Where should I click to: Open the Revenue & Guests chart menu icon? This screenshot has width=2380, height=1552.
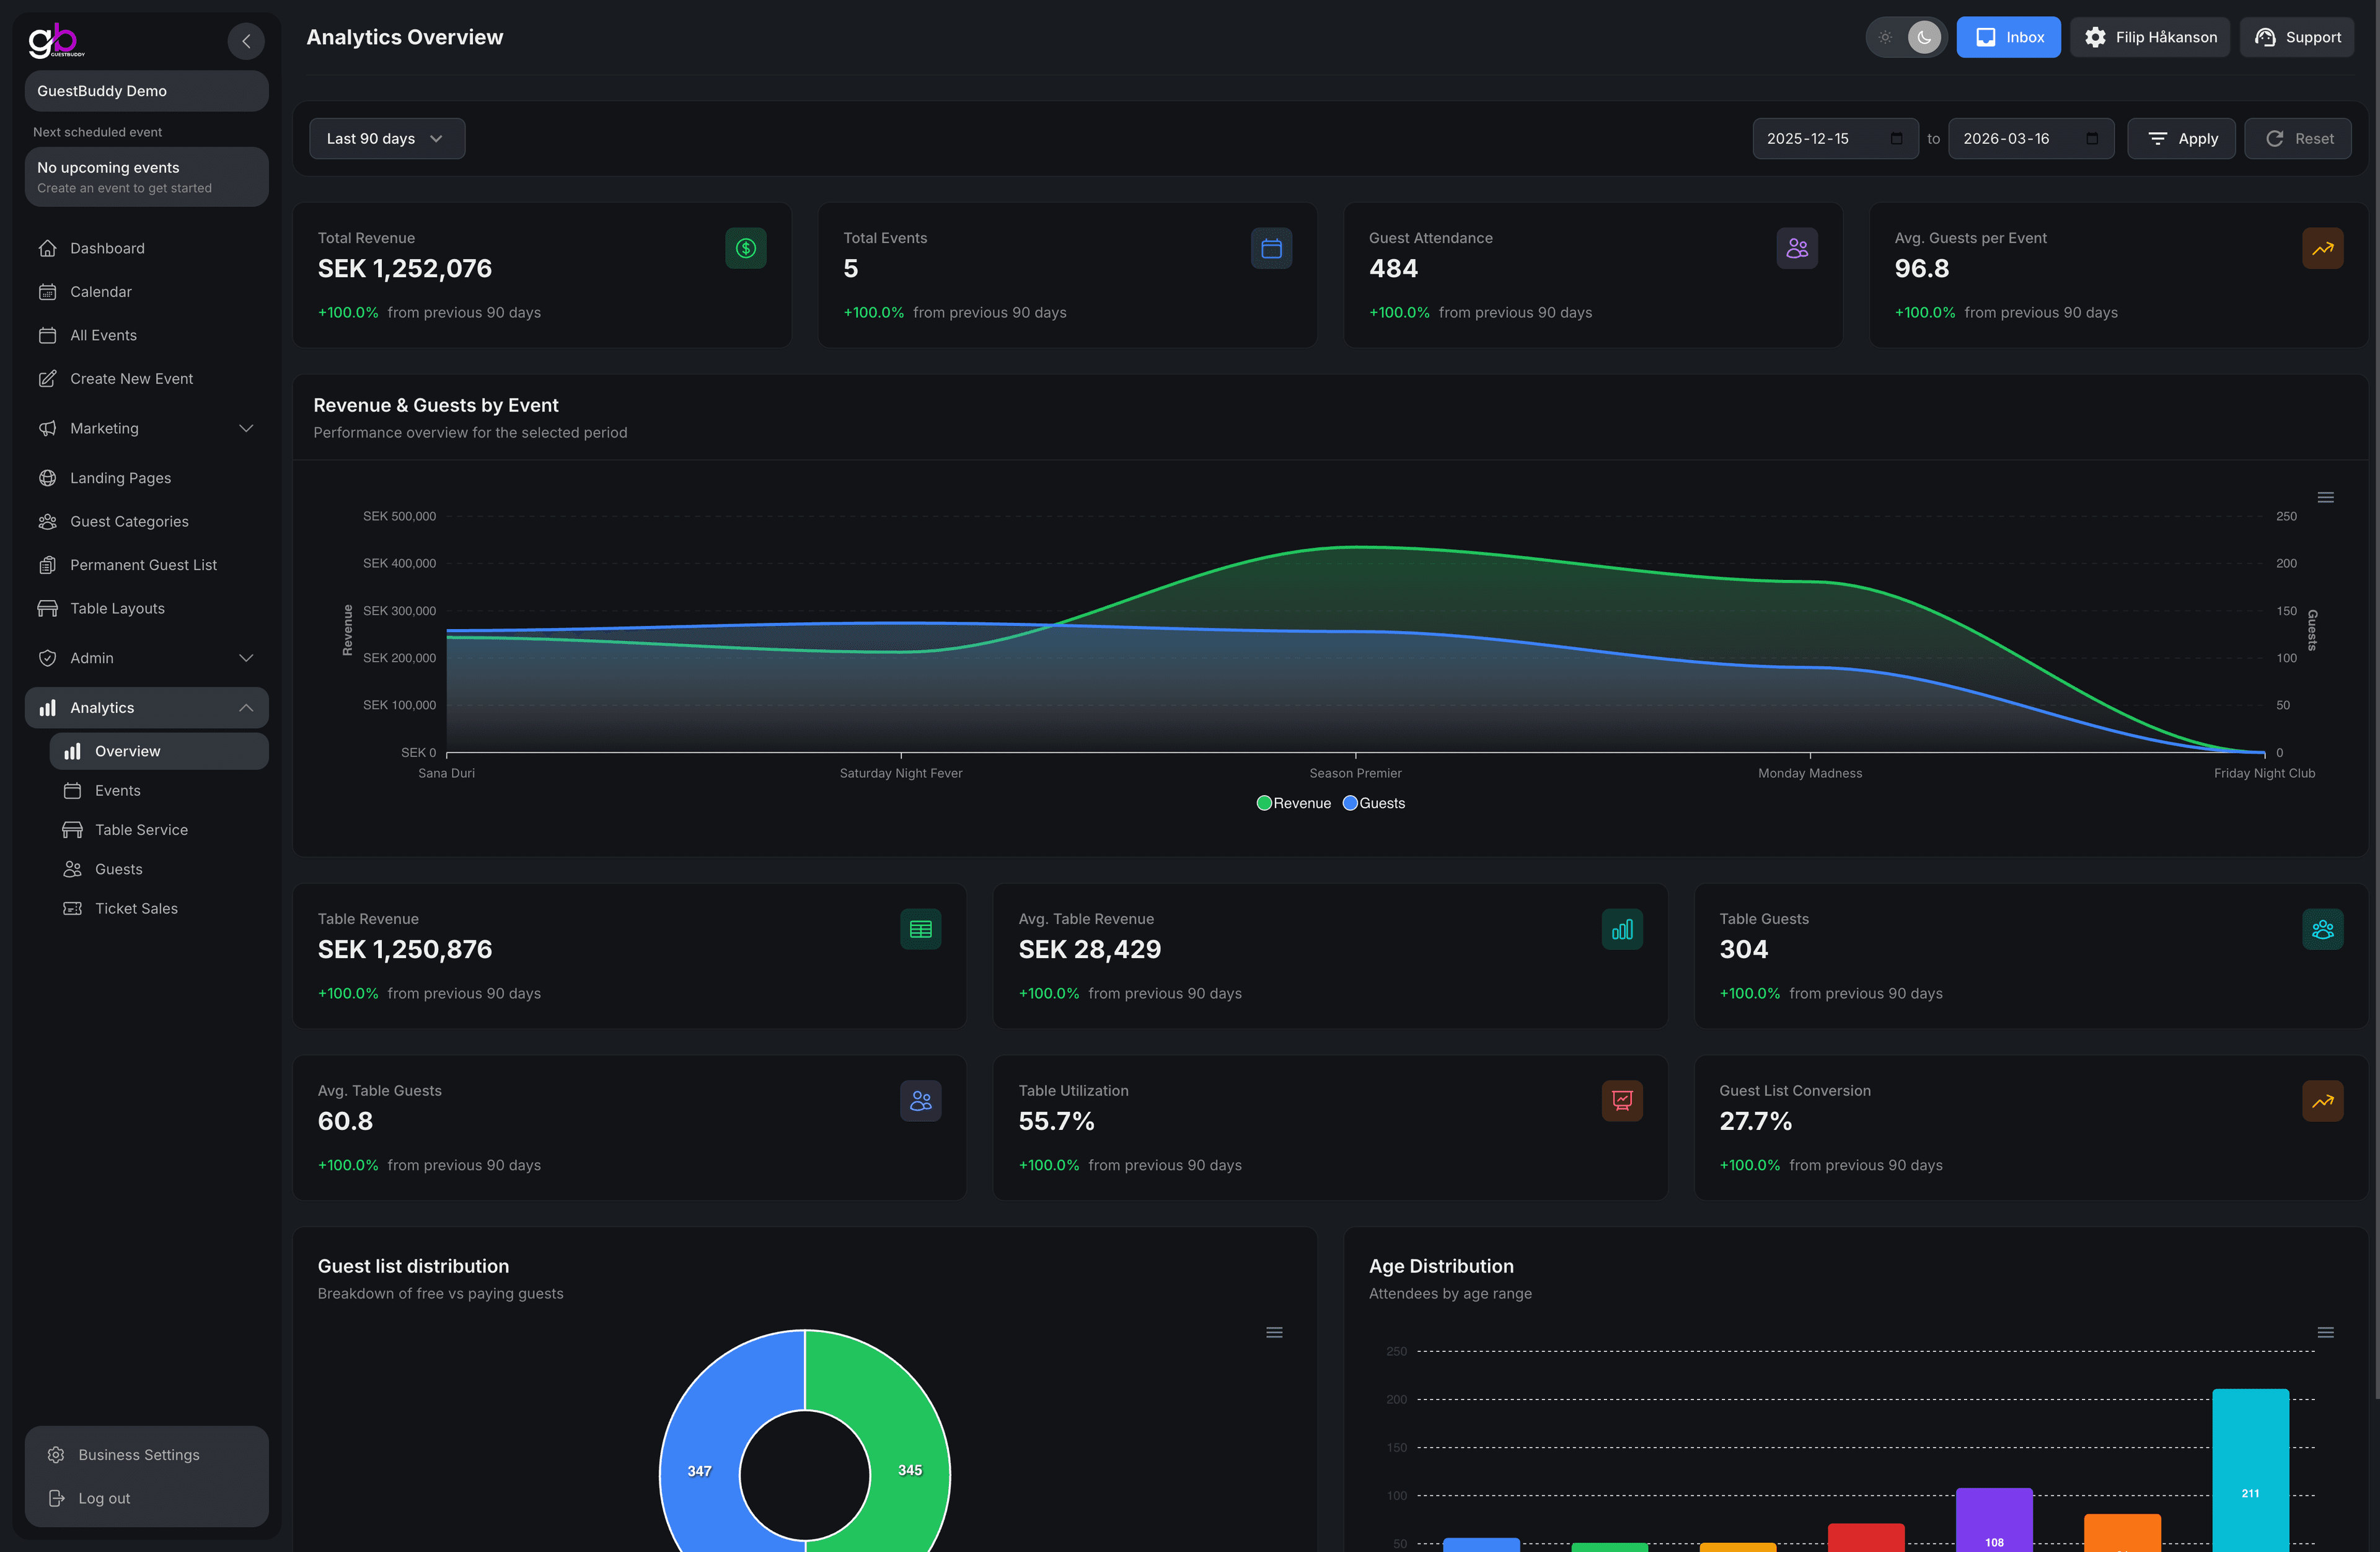[2326, 496]
